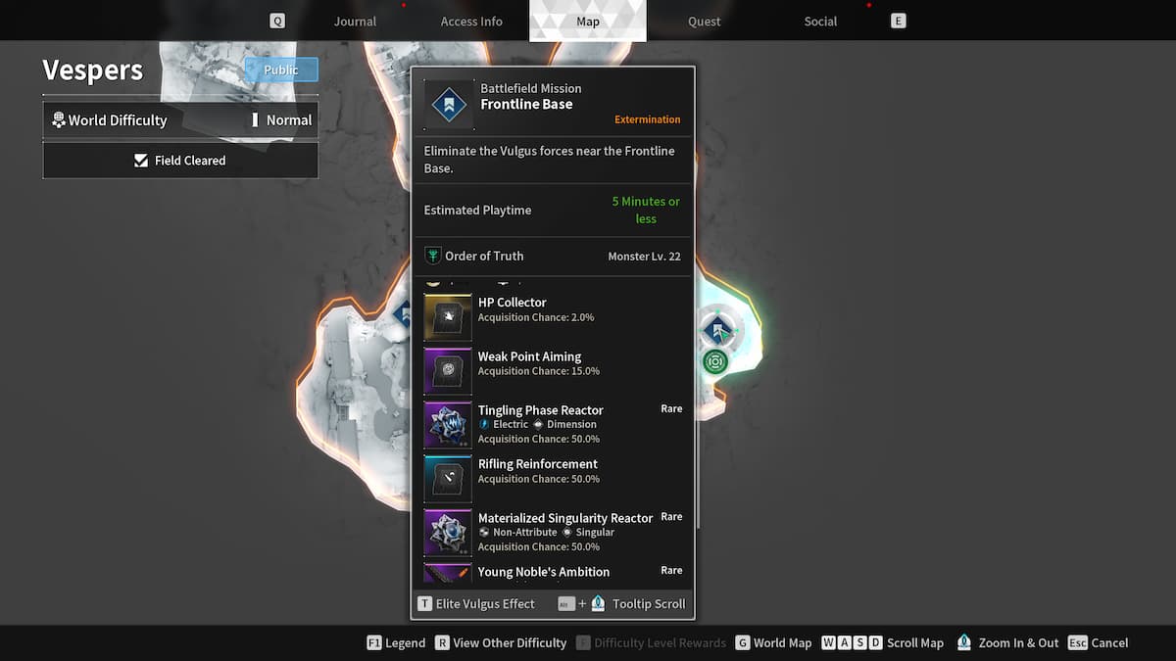This screenshot has width=1176, height=661.
Task: Select the Weak Point Aiming module icon
Action: [x=448, y=371]
